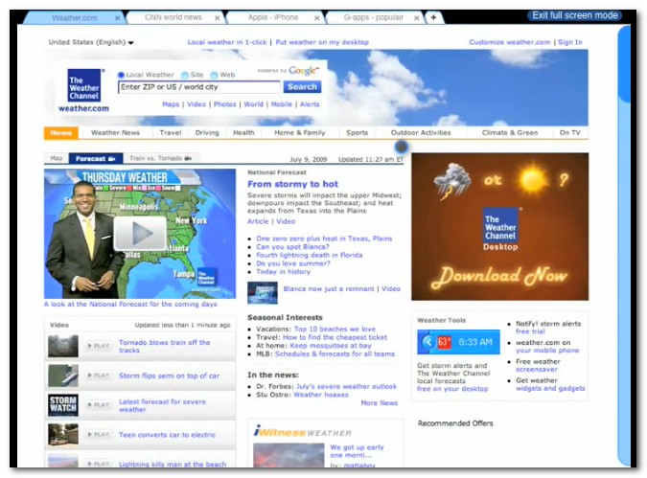Click the 63° temperature badge
This screenshot has width=647, height=478.
pyautogui.click(x=444, y=342)
